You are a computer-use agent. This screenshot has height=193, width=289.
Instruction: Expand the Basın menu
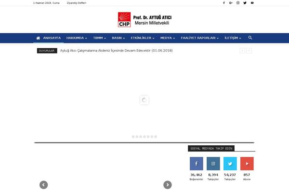[118, 38]
